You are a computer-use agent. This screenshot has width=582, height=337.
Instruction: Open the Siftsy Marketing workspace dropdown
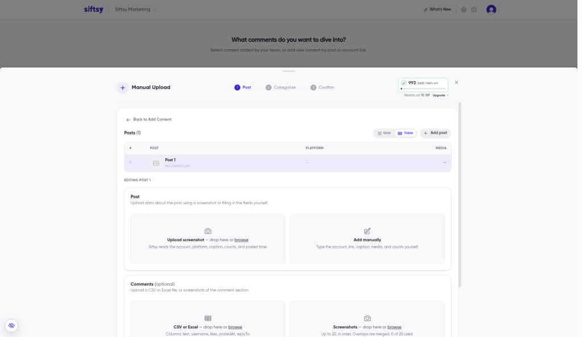(x=135, y=9)
